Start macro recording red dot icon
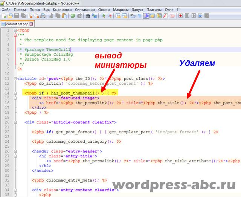 180,16
